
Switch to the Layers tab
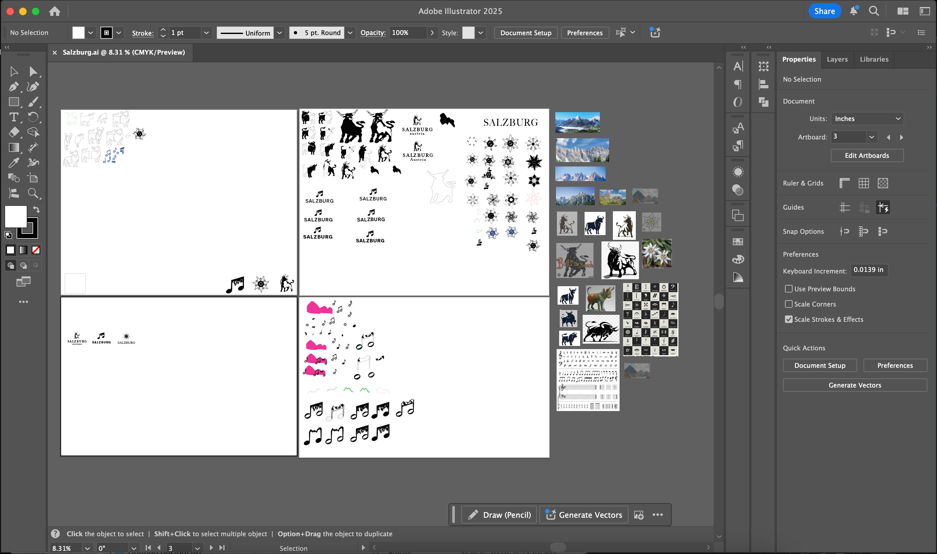click(837, 59)
